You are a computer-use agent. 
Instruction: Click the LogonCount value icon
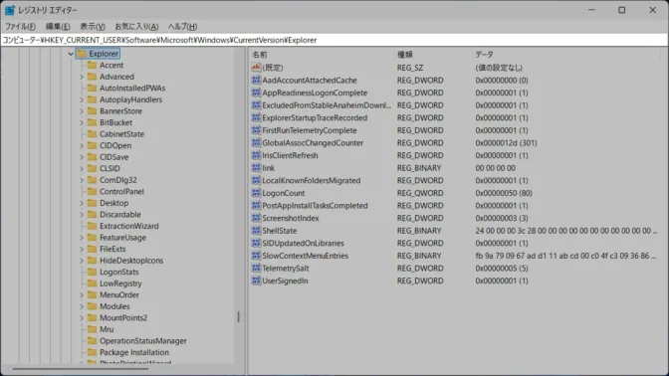click(256, 193)
